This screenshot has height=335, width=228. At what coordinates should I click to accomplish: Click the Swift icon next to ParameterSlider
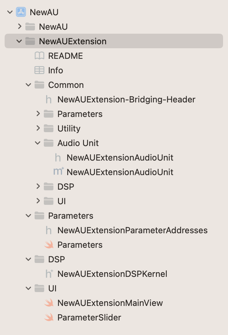pos(49,317)
